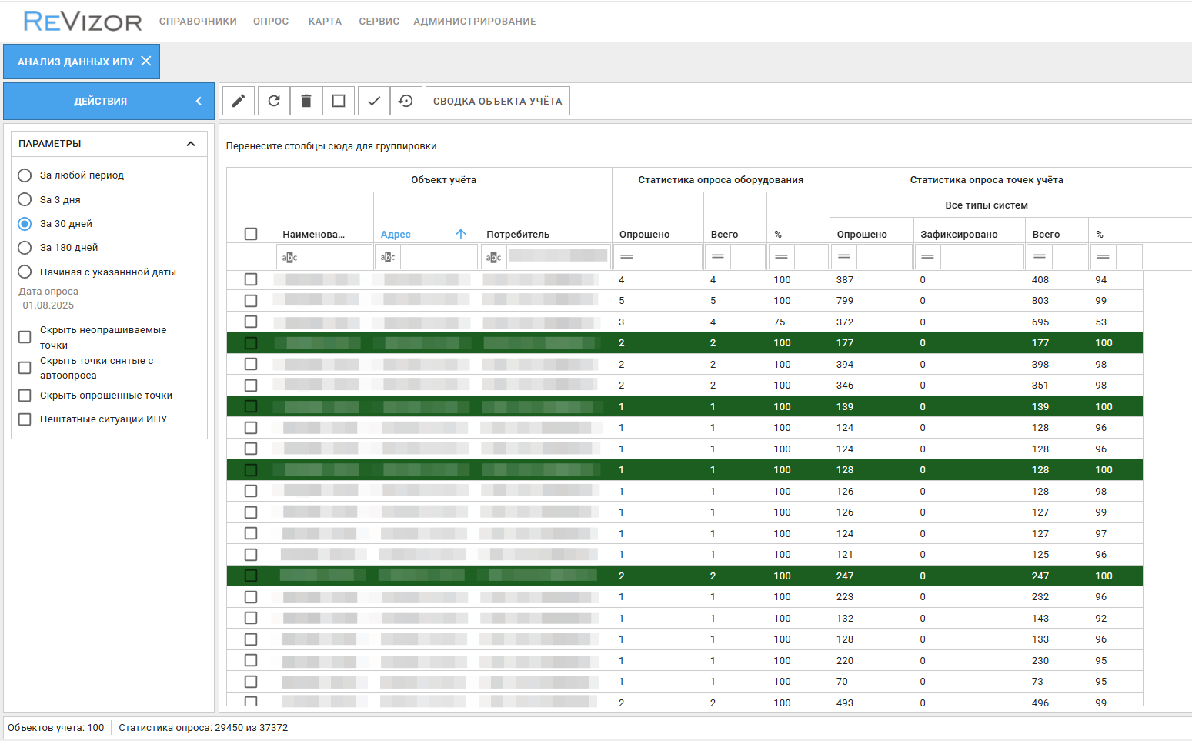The height and width of the screenshot is (741, 1192).
Task: Select За 180 дней radio button
Action: click(25, 248)
